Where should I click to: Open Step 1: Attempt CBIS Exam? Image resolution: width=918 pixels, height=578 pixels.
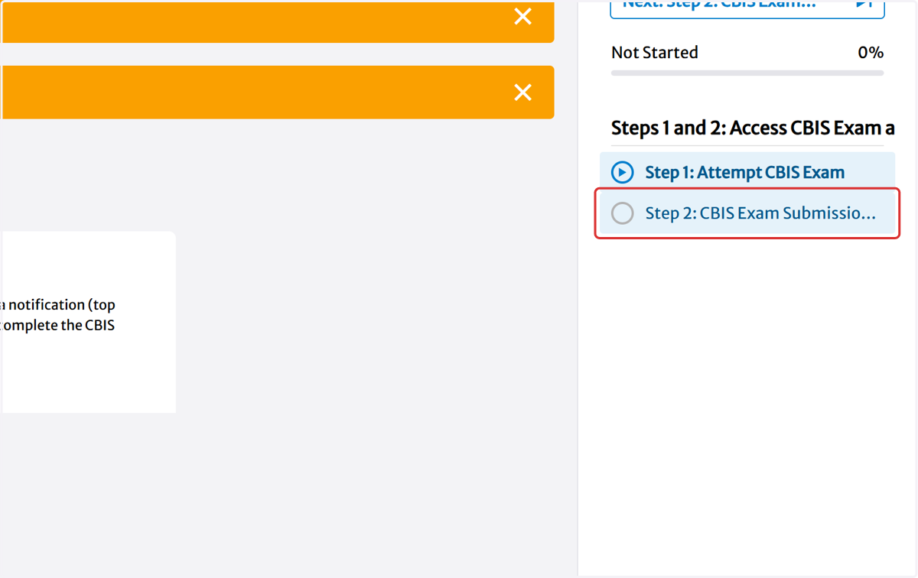click(747, 172)
